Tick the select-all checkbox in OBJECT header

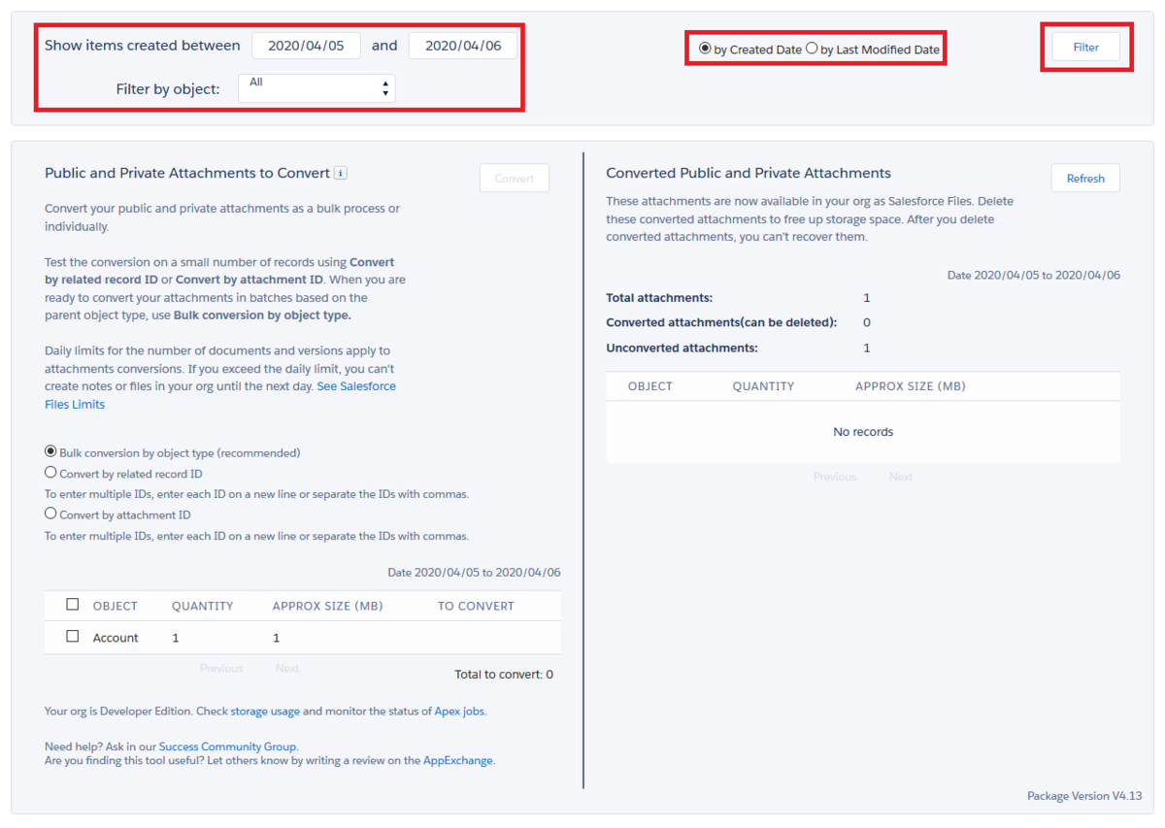[x=72, y=605]
